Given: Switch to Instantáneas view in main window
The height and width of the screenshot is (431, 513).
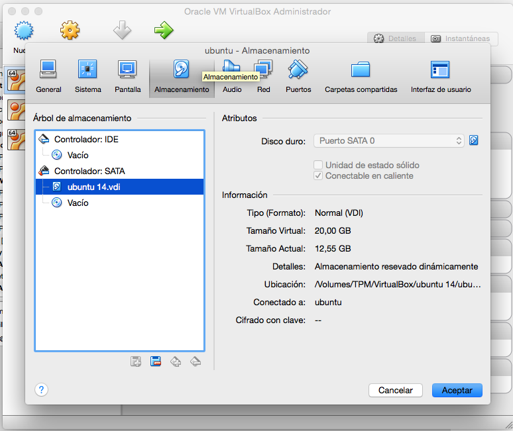Looking at the screenshot, I should (461, 38).
